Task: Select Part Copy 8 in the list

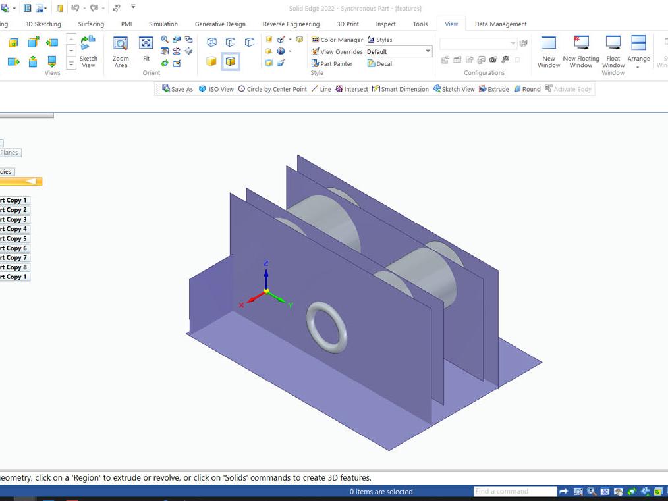Action: pyautogui.click(x=14, y=267)
